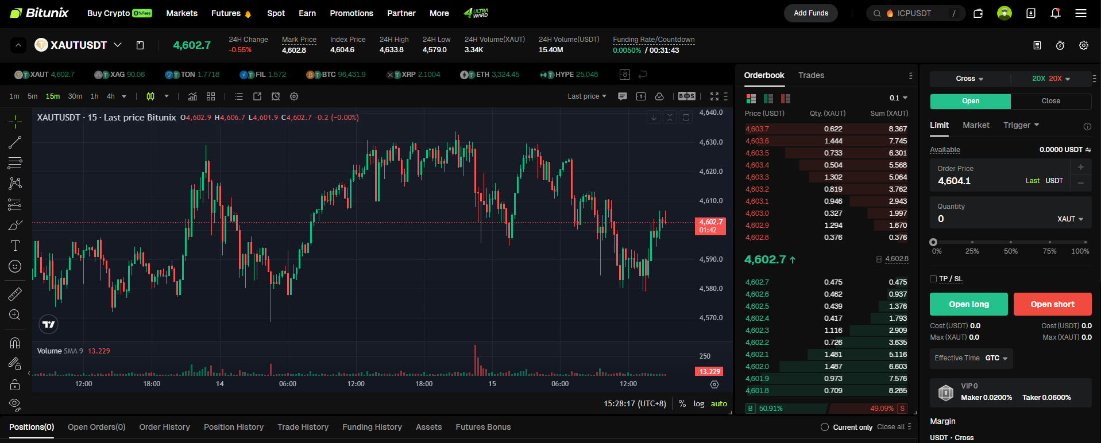1101x443 pixels.
Task: Open the 20X leverage dropdown
Action: 1051,79
